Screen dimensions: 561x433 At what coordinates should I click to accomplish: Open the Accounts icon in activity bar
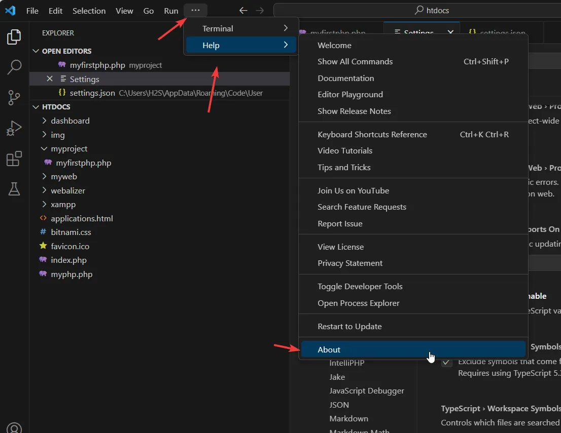(x=14, y=428)
